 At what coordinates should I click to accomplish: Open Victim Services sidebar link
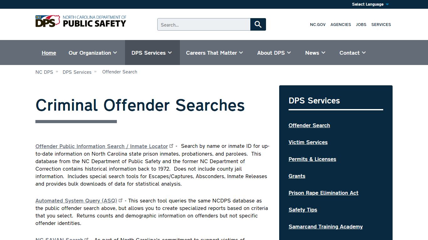coord(308,142)
